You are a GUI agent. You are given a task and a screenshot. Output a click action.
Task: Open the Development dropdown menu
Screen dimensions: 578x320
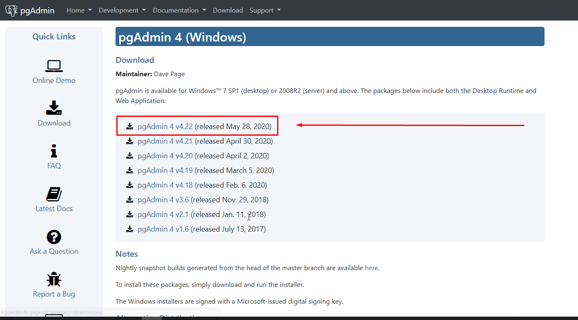(x=122, y=10)
